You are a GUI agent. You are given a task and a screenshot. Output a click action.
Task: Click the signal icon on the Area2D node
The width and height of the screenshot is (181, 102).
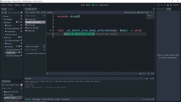point(17,46)
